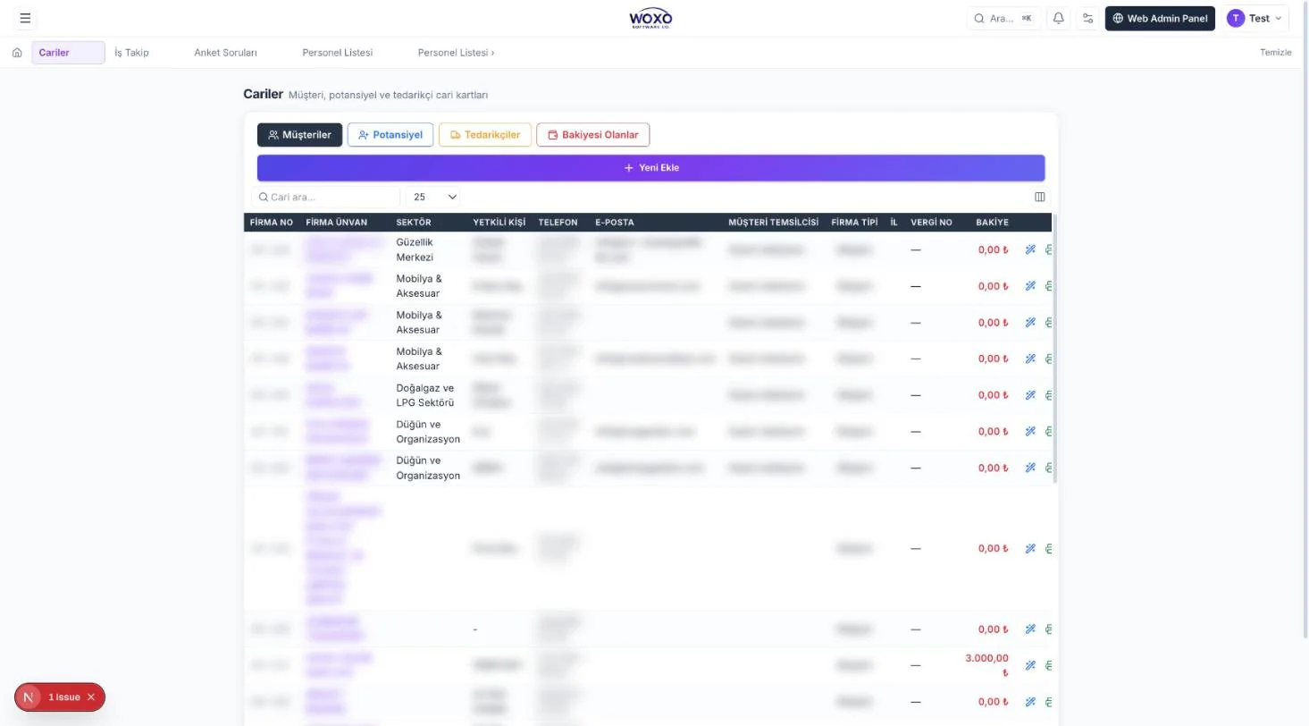The width and height of the screenshot is (1309, 726).
Task: Toggle table column visibility icon
Action: point(1039,197)
